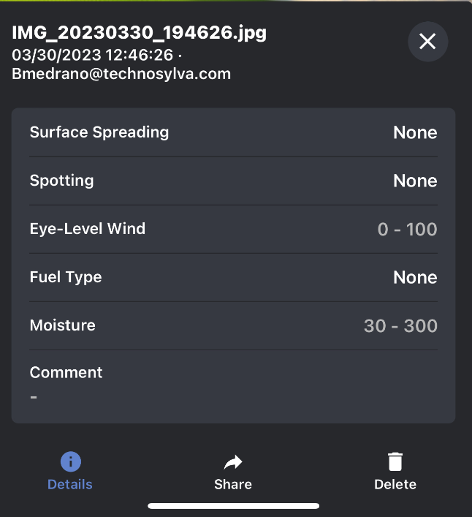Tap the Bmedrano@technosylva.com email address
Viewport: 472px width, 517px height.
point(121,74)
